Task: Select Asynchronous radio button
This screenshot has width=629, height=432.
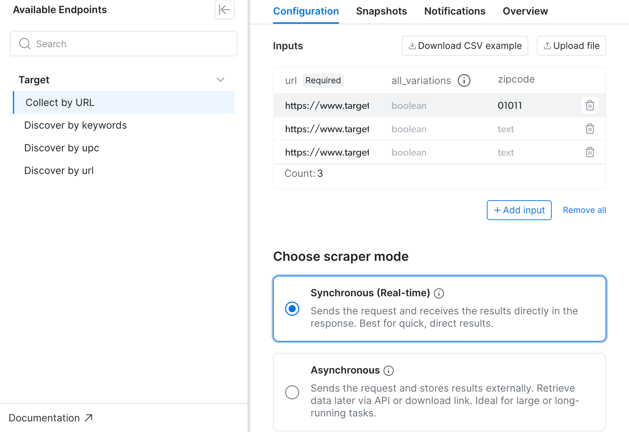Action: coord(292,392)
